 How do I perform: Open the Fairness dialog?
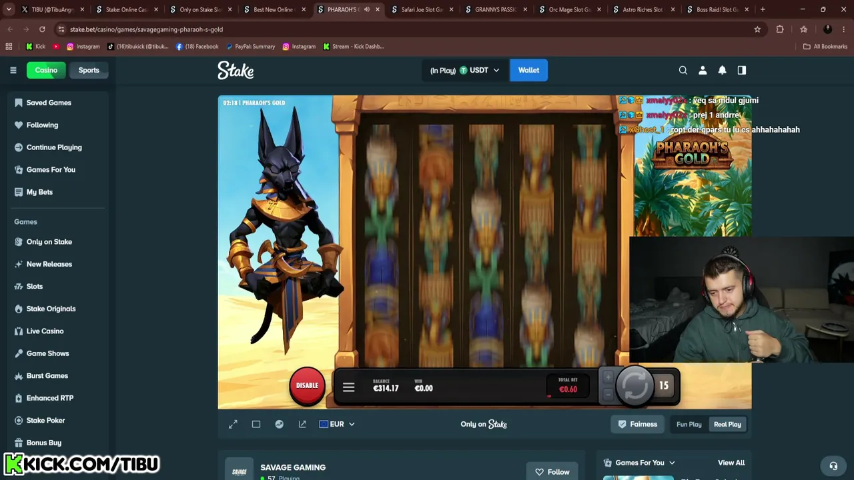638,424
